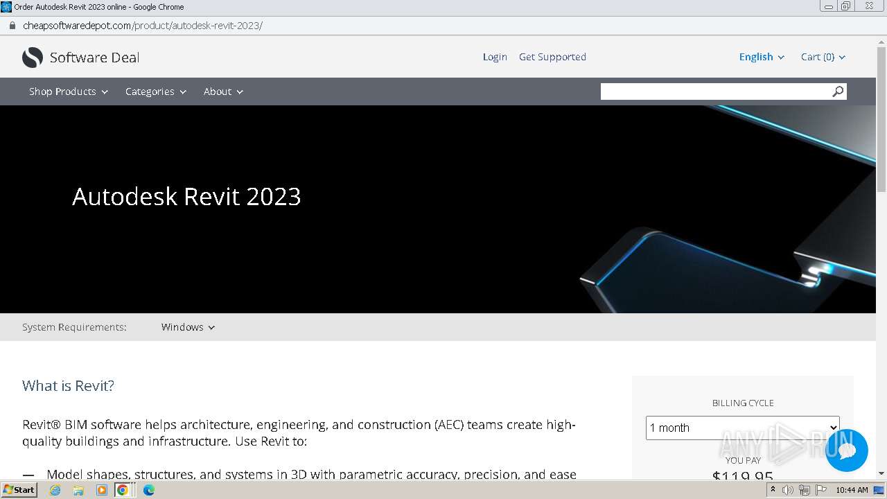Click the scrollbar down arrow
The width and height of the screenshot is (887, 499).
[x=881, y=473]
